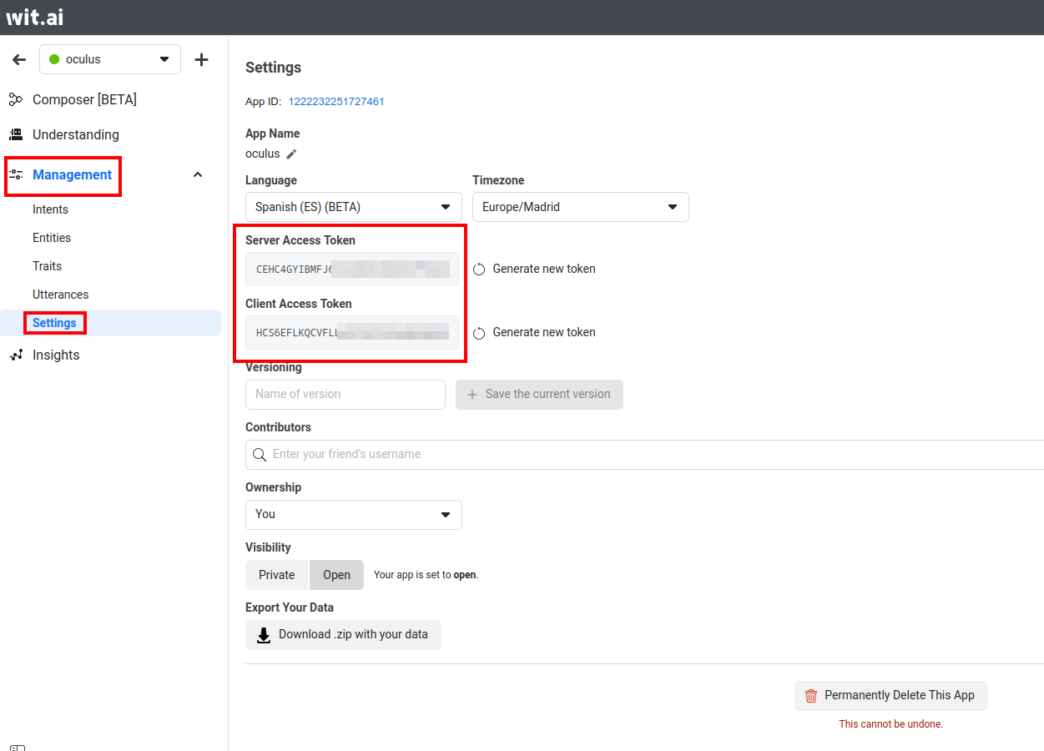This screenshot has height=751, width=1044.
Task: Open the Language dropdown
Action: tap(353, 207)
